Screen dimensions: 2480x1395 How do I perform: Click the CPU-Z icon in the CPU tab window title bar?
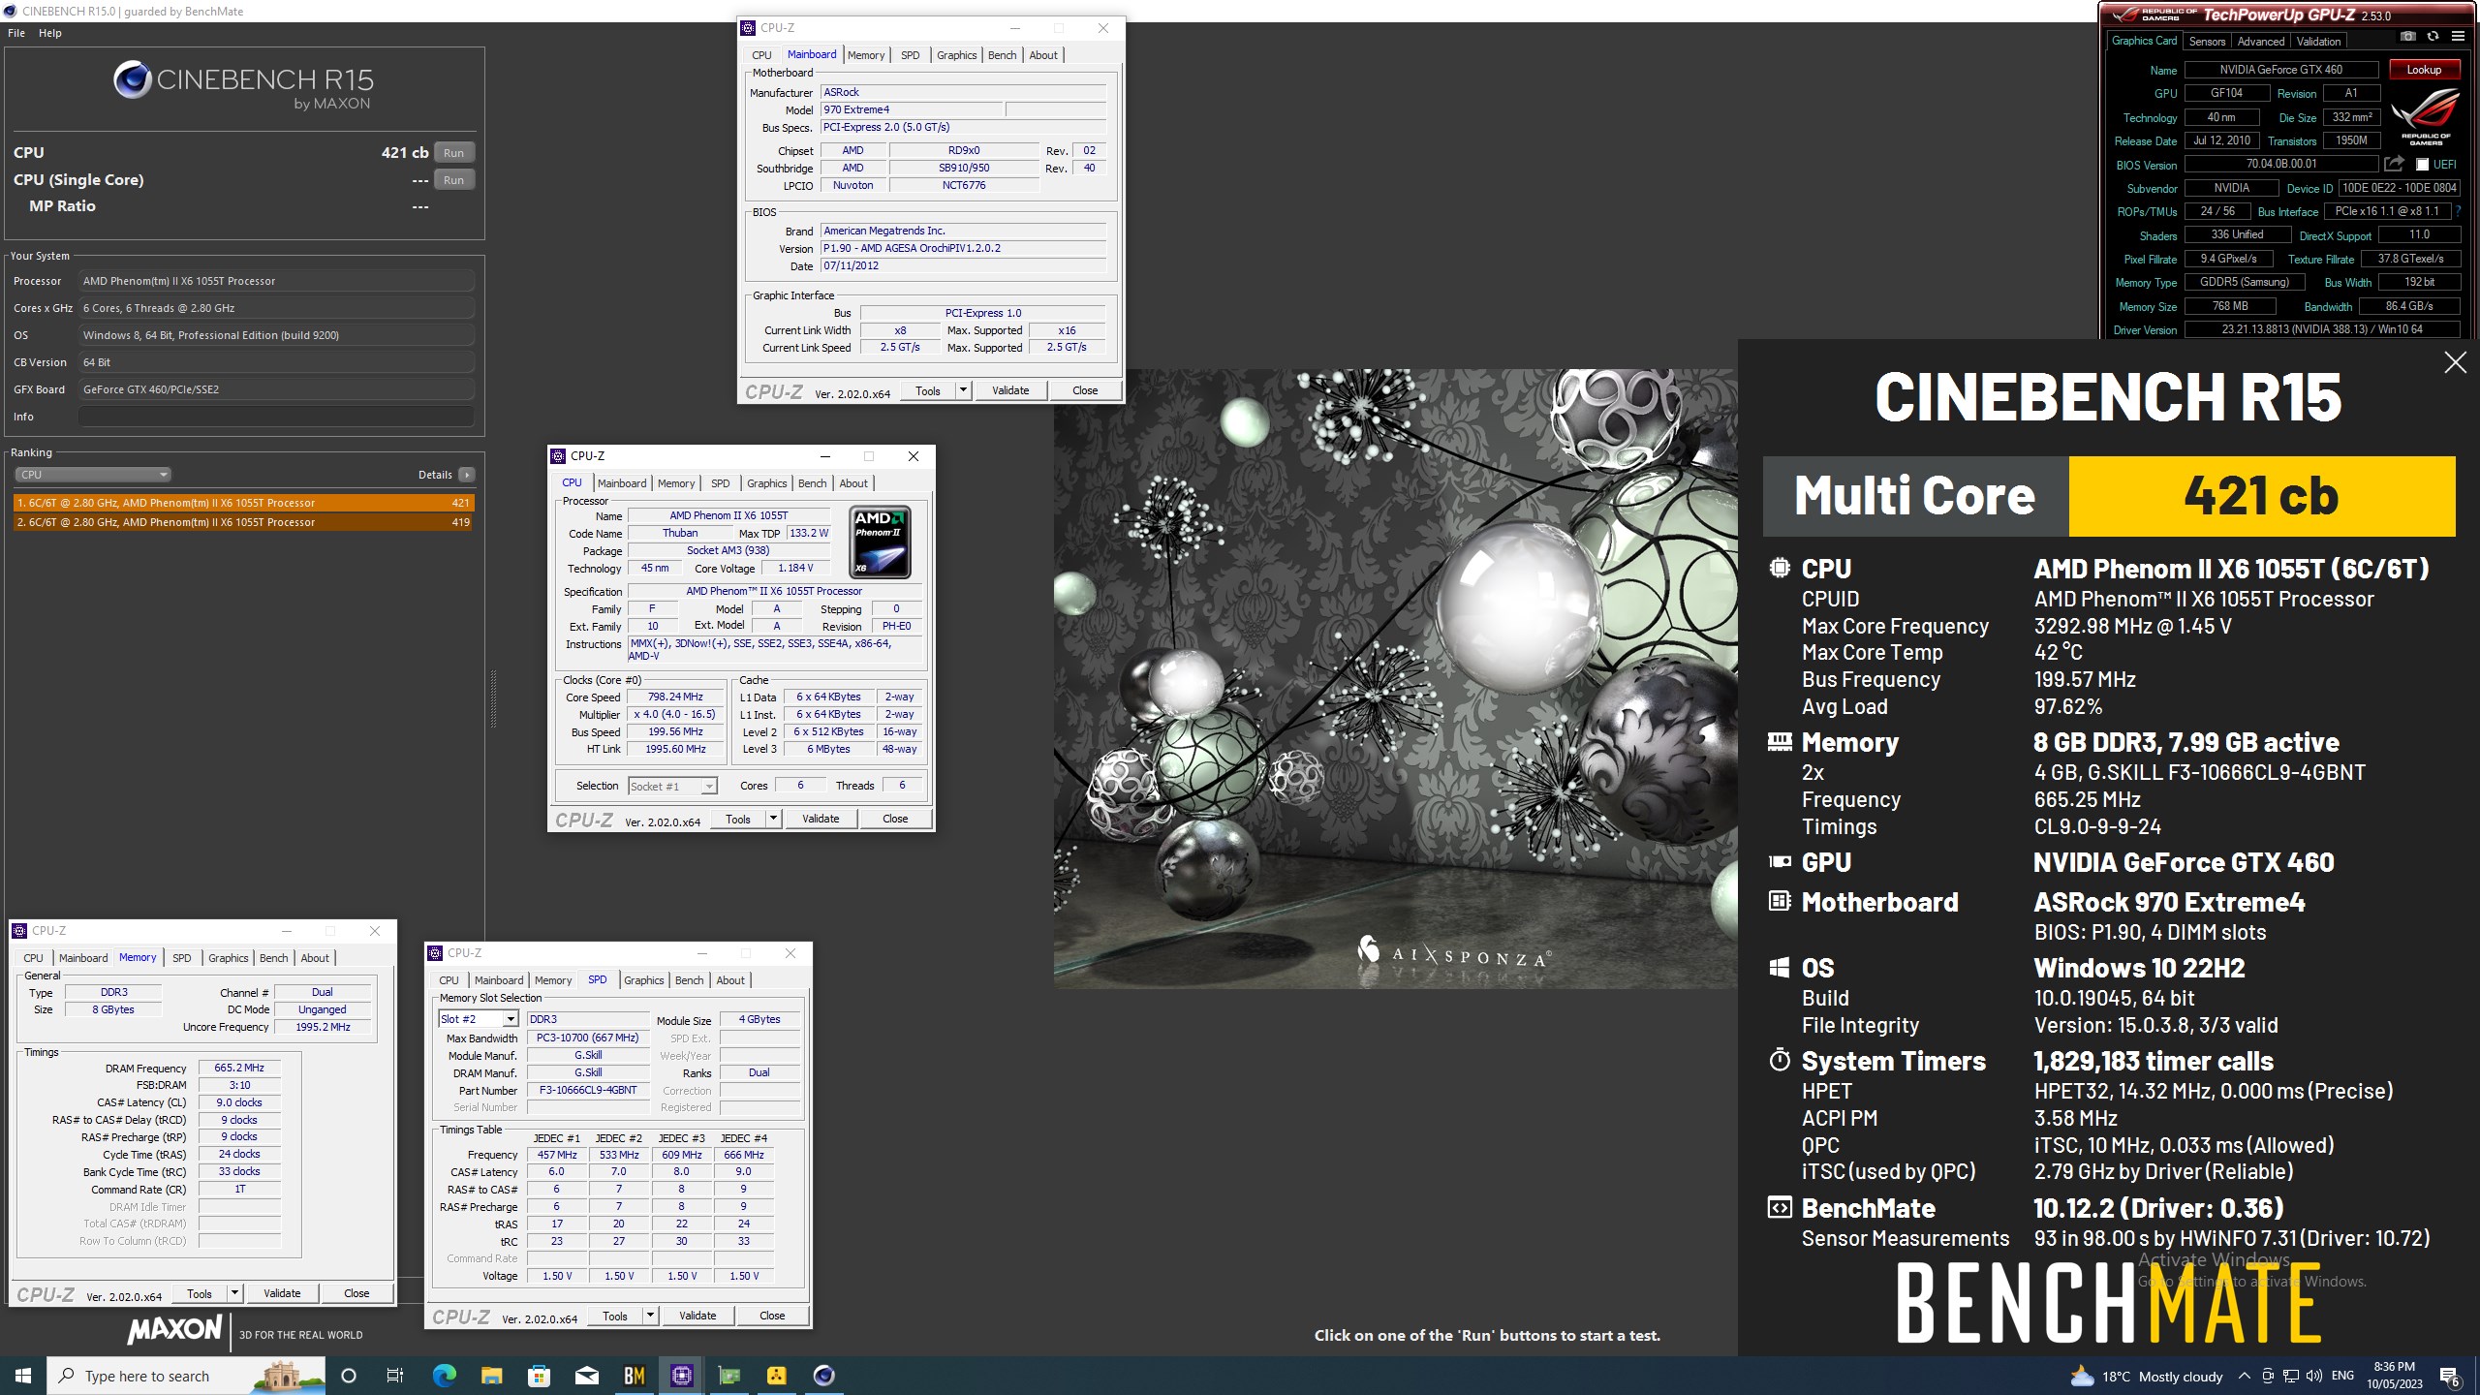558,456
